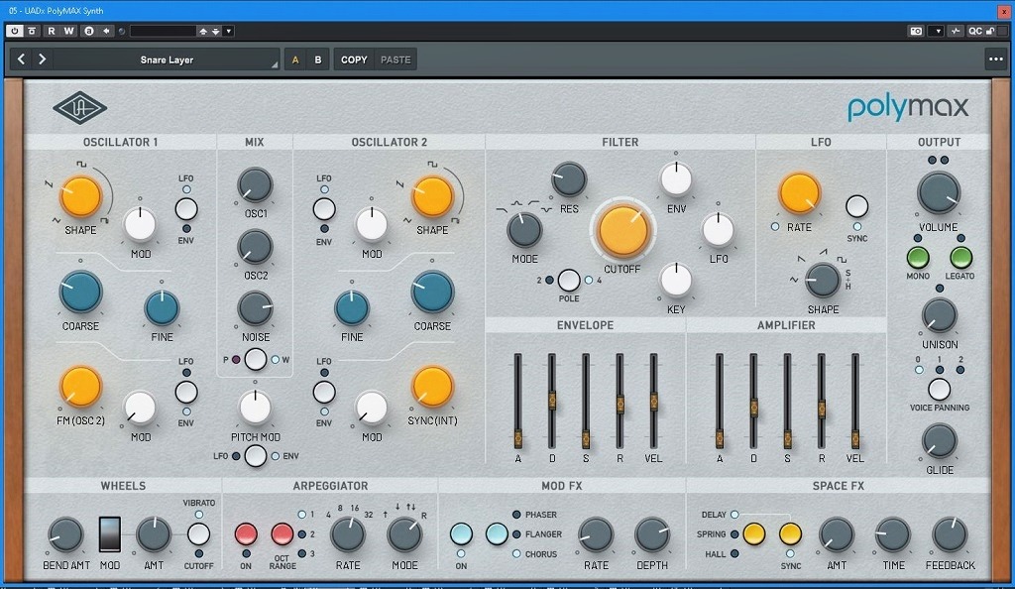The image size is (1015, 589).
Task: Toggle the PITCH MOD LFO/ENV switch
Action: coord(255,456)
